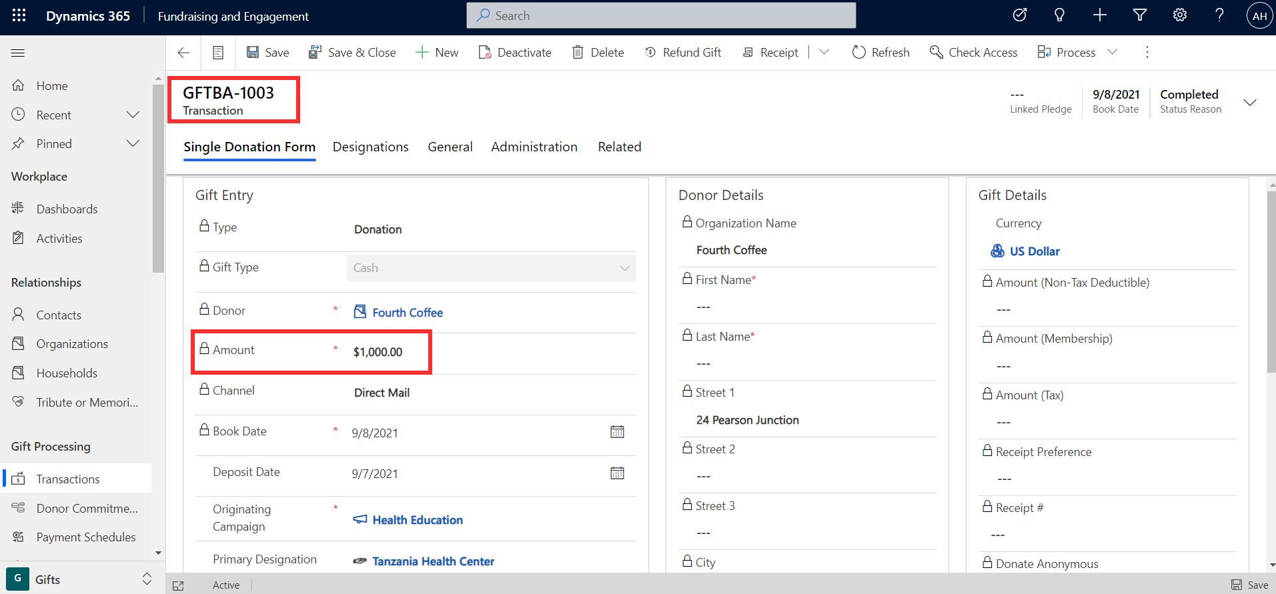Click the Direct Mail channel value
The height and width of the screenshot is (594, 1276).
[x=382, y=393]
